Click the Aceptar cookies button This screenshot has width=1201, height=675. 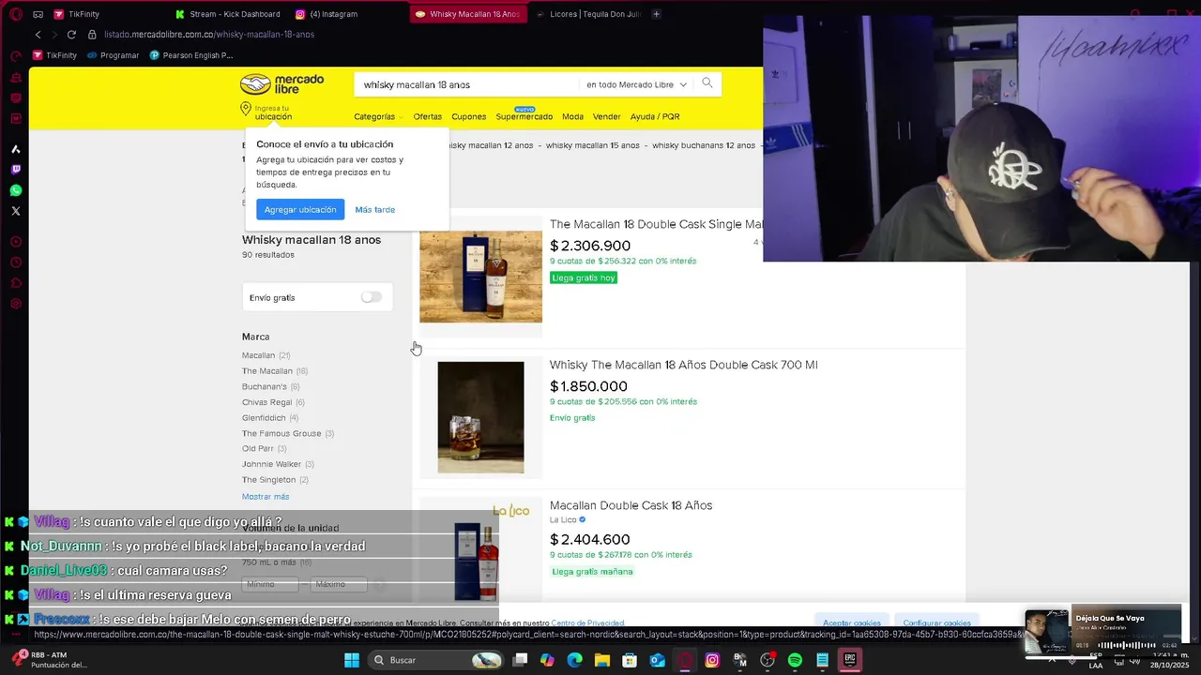[852, 622]
